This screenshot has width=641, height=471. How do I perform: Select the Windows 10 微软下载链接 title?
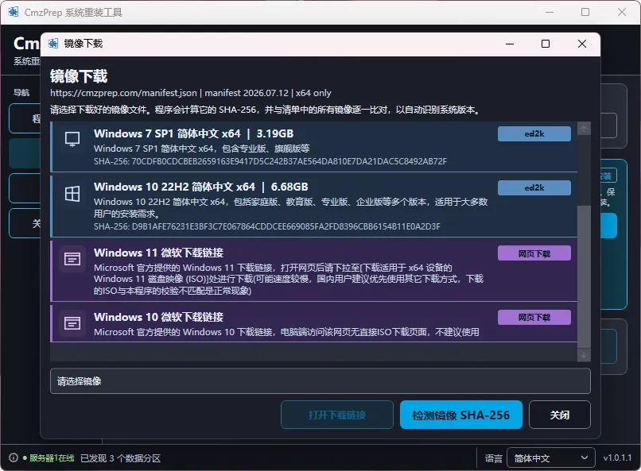coord(158,317)
